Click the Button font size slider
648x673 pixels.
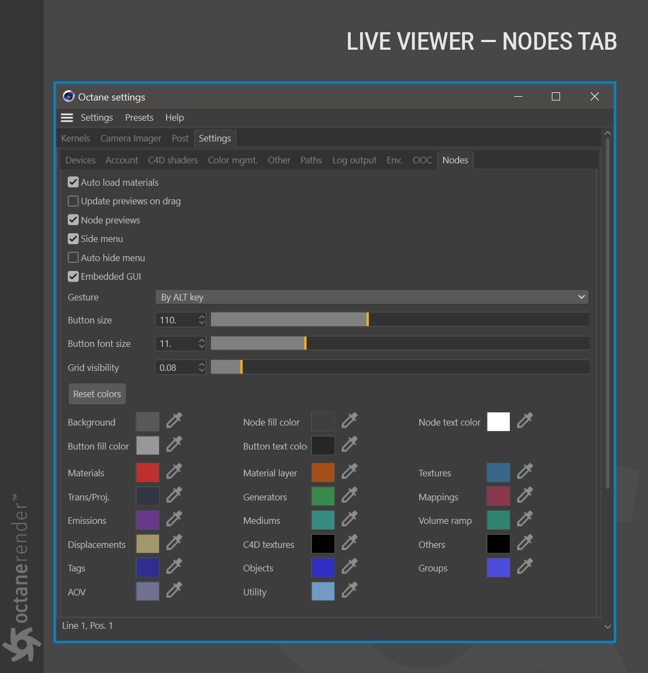pyautogui.click(x=399, y=343)
